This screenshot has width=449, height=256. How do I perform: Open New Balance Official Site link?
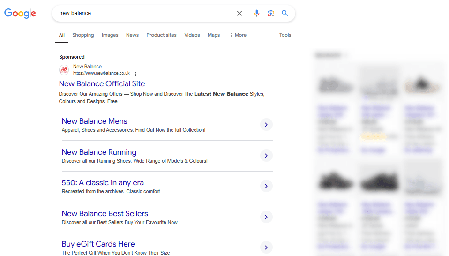(x=102, y=83)
